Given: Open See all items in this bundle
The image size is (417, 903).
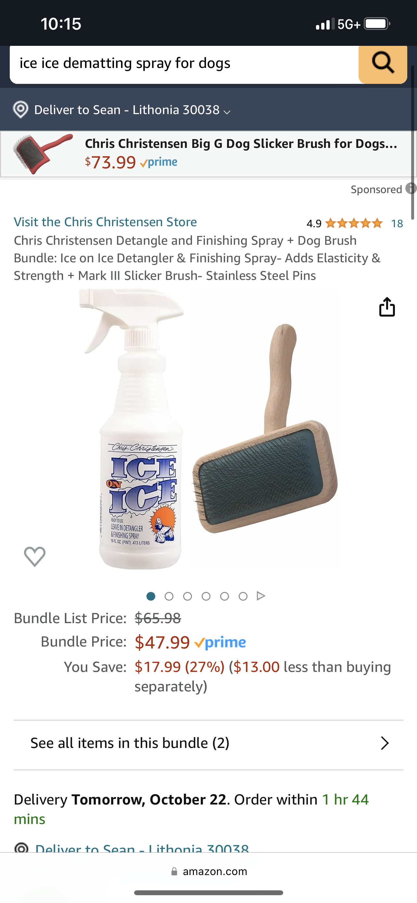Looking at the screenshot, I should point(208,743).
